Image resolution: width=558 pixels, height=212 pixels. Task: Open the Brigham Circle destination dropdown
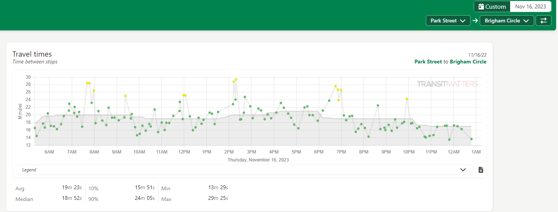pos(507,21)
